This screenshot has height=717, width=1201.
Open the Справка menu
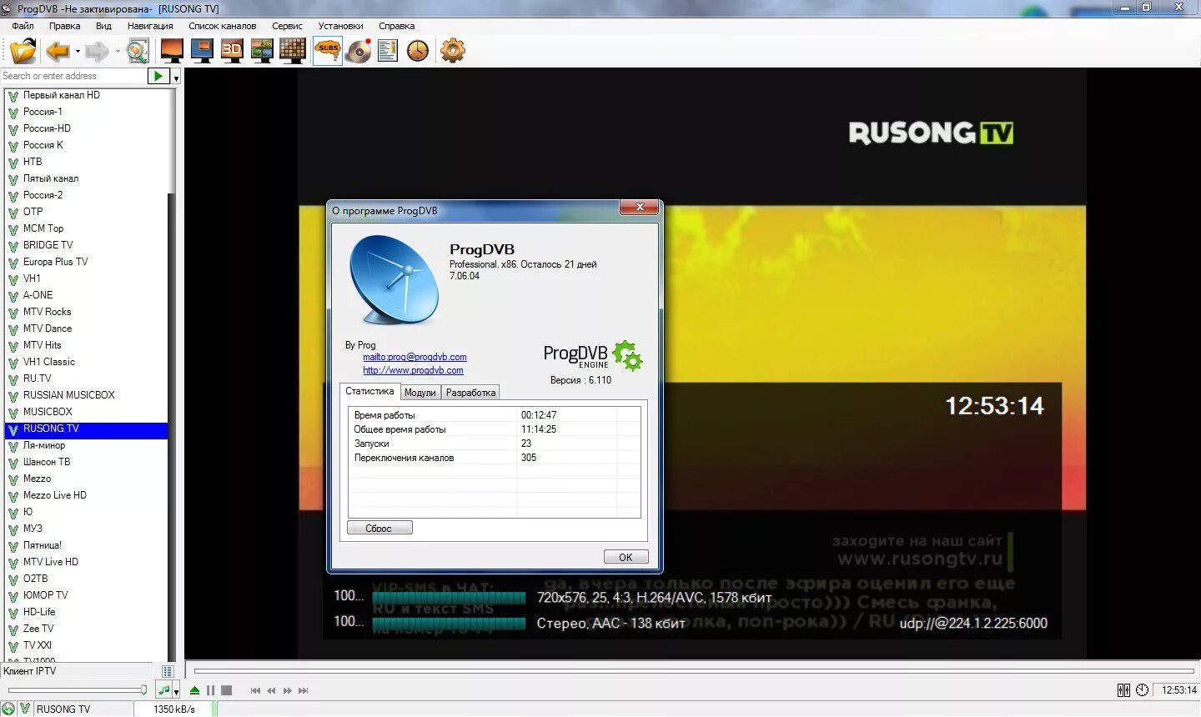[x=396, y=26]
